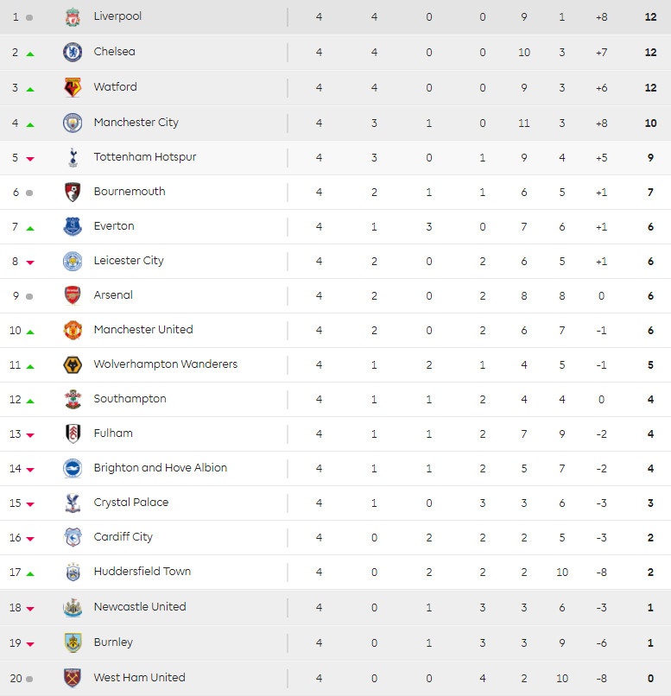Click the Manchester City badge icon

(x=73, y=123)
